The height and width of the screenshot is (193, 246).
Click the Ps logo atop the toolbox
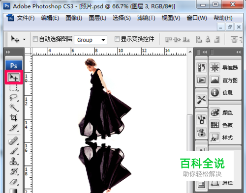pos(14,65)
